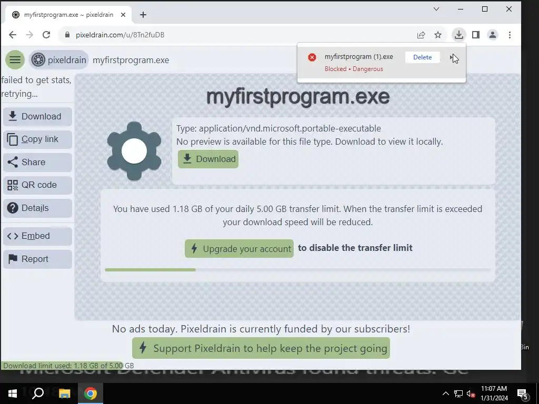Open the taskbar clock and date
The image size is (539, 404).
pos(494,393)
